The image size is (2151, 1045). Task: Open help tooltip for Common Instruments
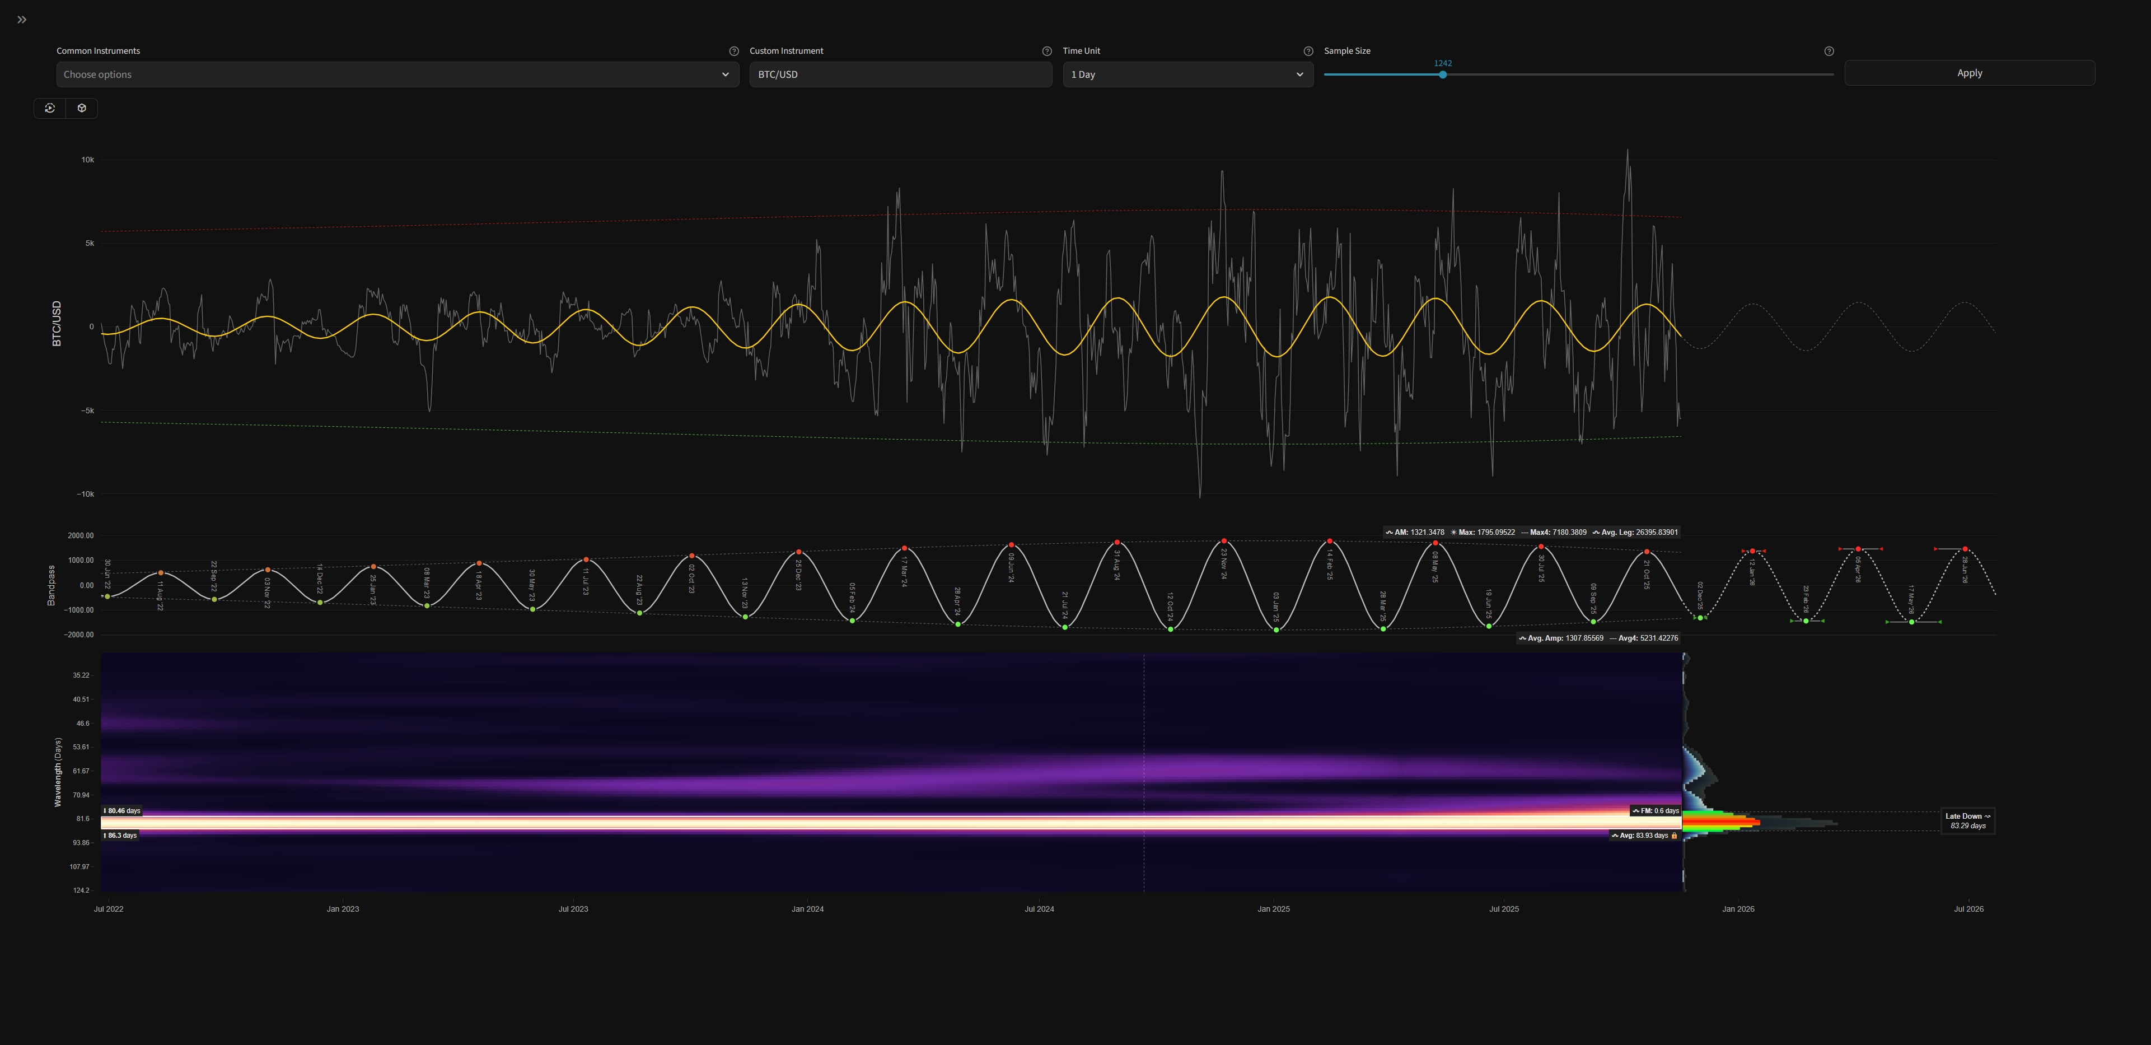pos(734,51)
